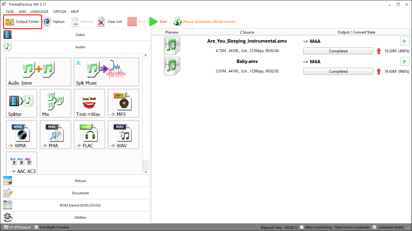This screenshot has width=412, height=231.
Task: Click the folder icon in status bar
Action: 6,227
